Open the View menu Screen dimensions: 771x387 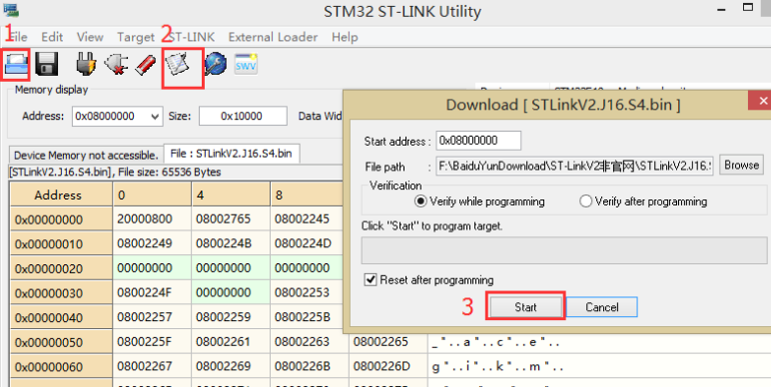tap(90, 37)
